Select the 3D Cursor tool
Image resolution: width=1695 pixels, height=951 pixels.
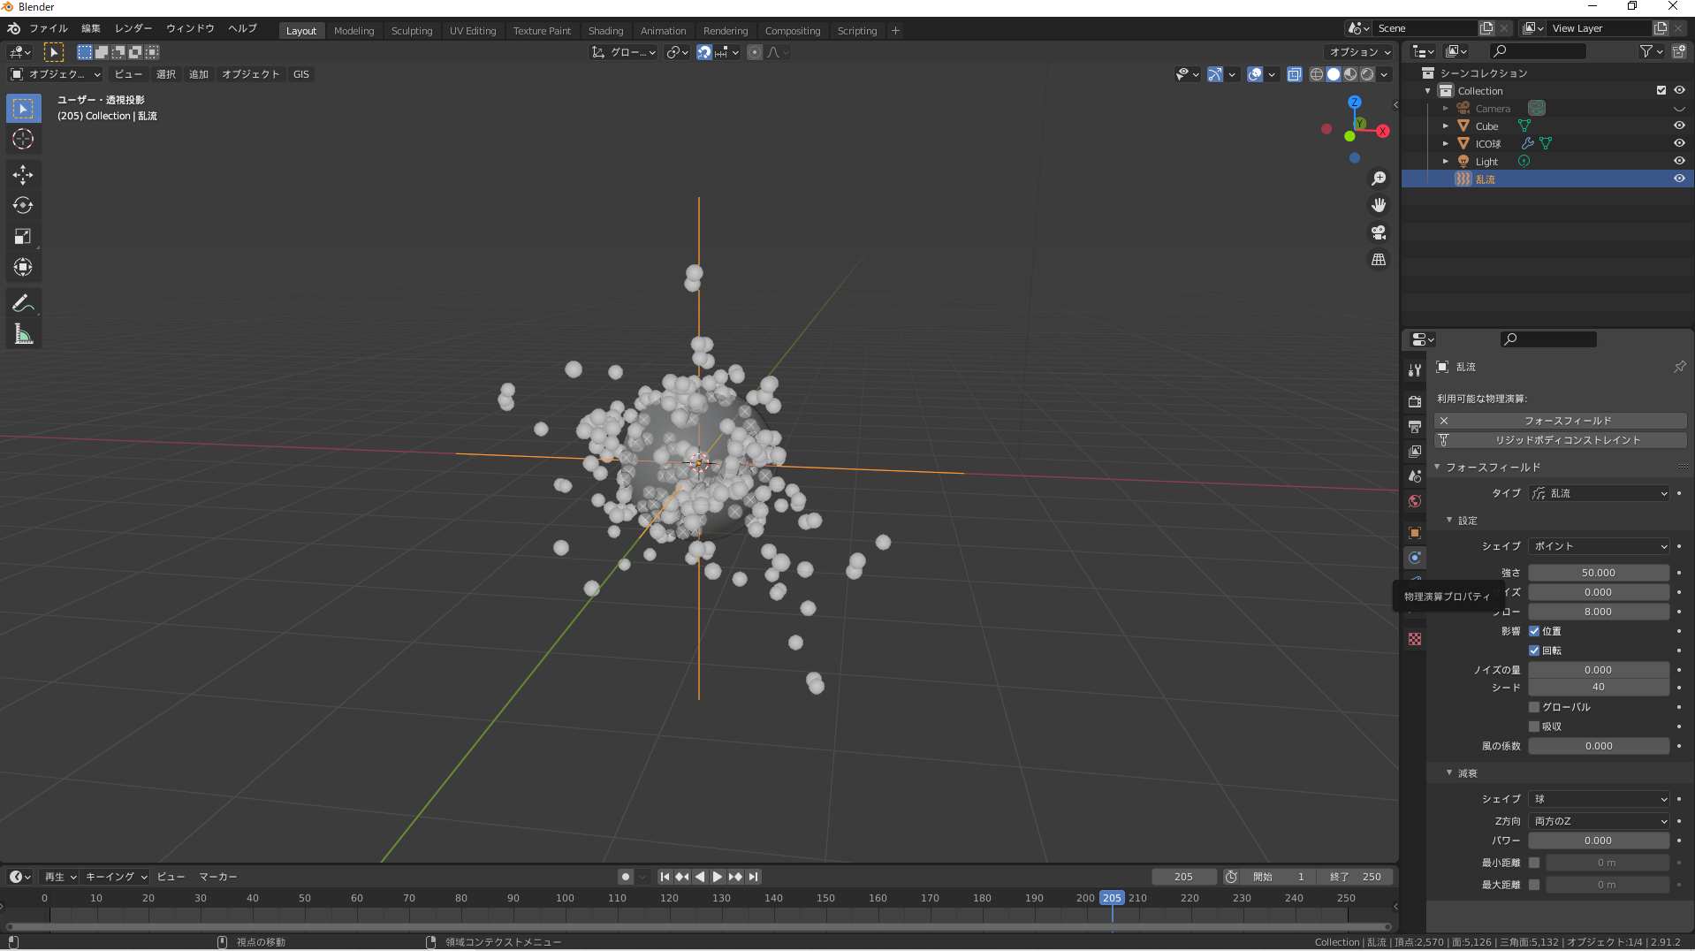(23, 140)
